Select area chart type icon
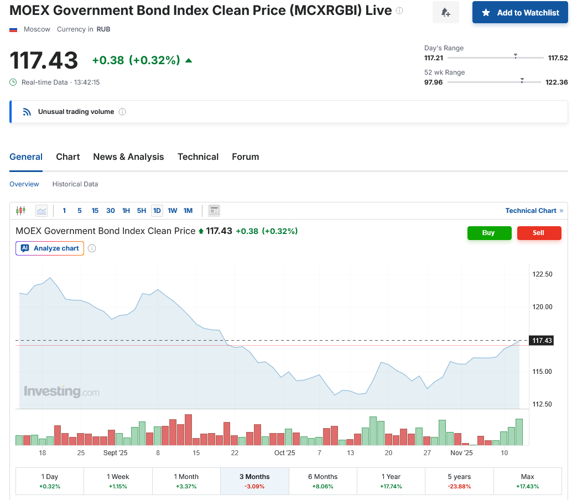This screenshot has height=500, width=572. point(41,211)
